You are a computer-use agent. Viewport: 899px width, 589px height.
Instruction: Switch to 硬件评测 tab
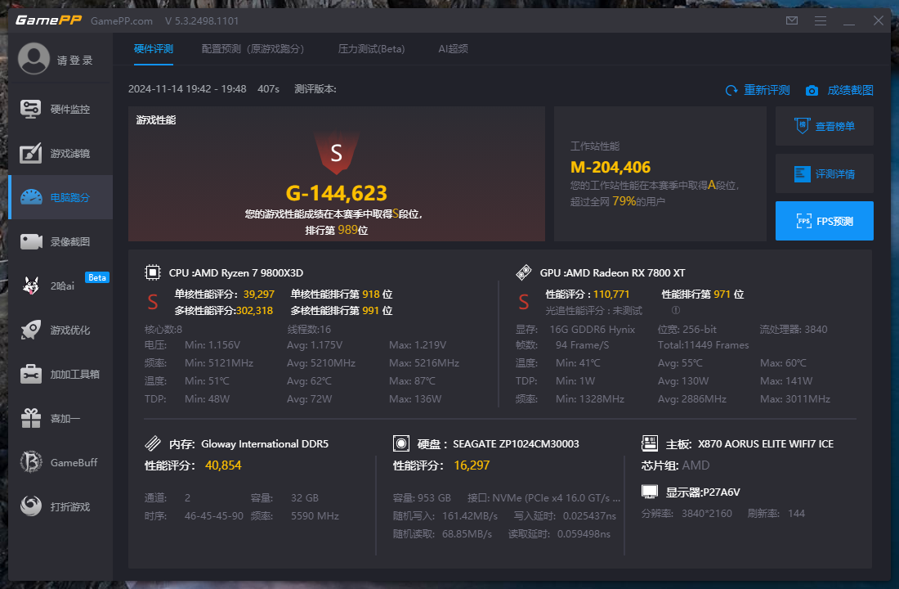point(153,49)
